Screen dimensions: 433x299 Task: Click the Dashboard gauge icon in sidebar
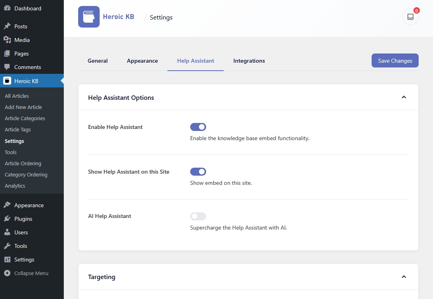pos(7,8)
